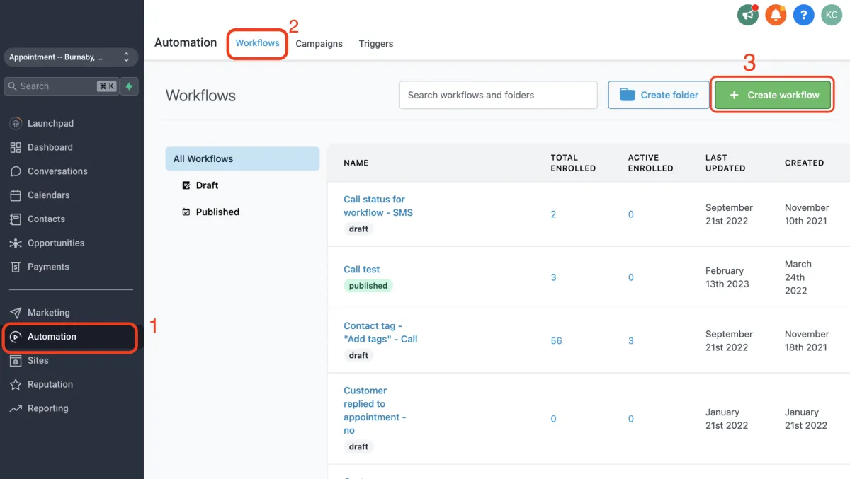Filter workflows by Draft
Viewport: 850px width, 479px height.
207,185
